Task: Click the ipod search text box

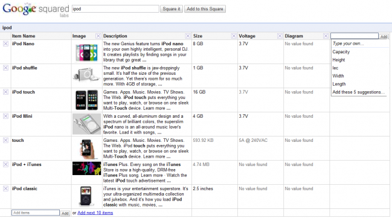Action: click(115, 8)
